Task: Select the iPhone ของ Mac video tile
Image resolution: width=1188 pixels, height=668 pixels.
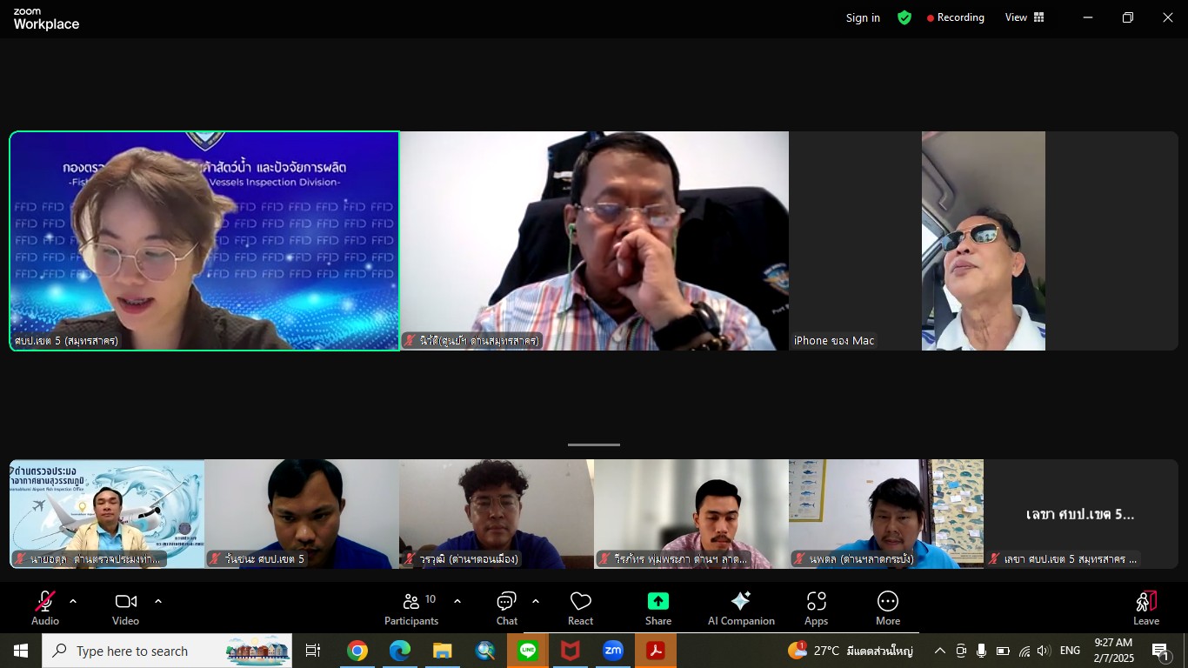Action: [984, 241]
